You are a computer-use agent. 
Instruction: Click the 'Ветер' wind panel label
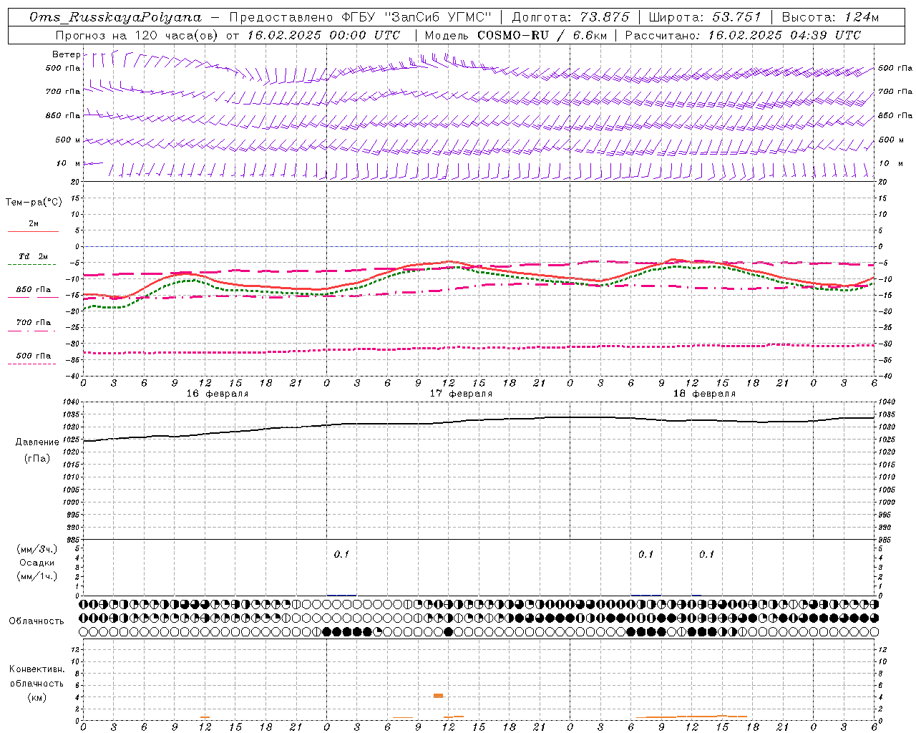pyautogui.click(x=66, y=54)
